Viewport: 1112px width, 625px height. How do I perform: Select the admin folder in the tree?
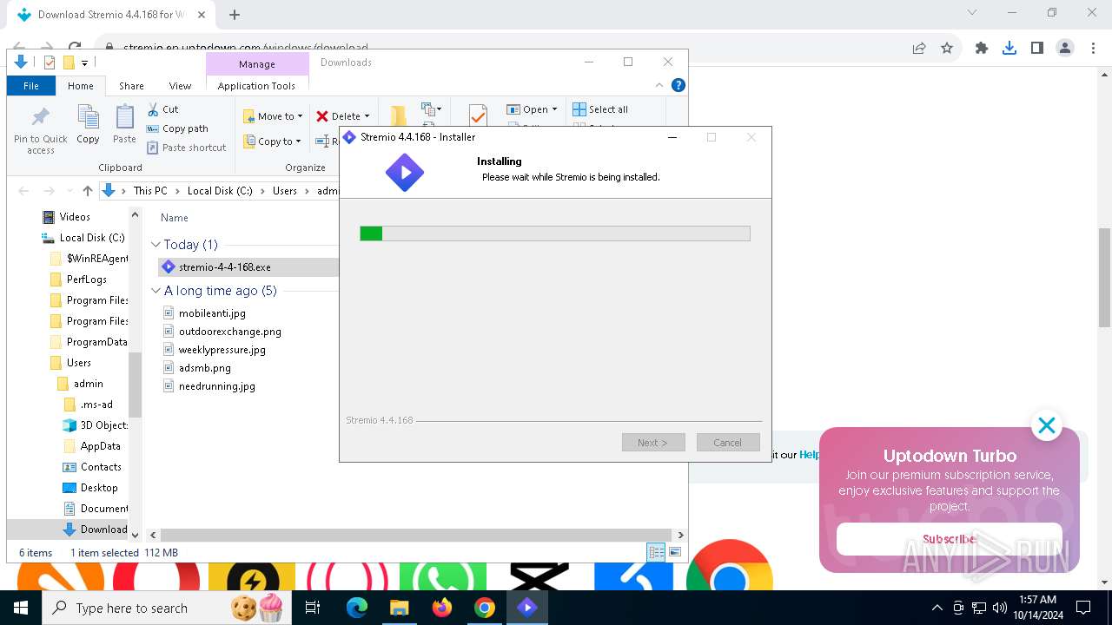[89, 384]
